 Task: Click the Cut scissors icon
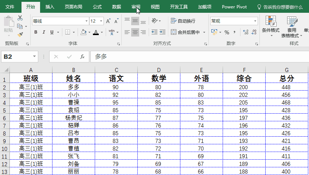20,18
